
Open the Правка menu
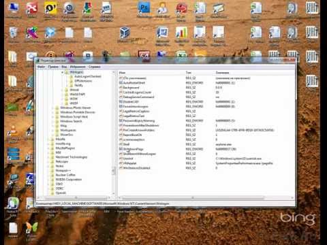(x=53, y=67)
